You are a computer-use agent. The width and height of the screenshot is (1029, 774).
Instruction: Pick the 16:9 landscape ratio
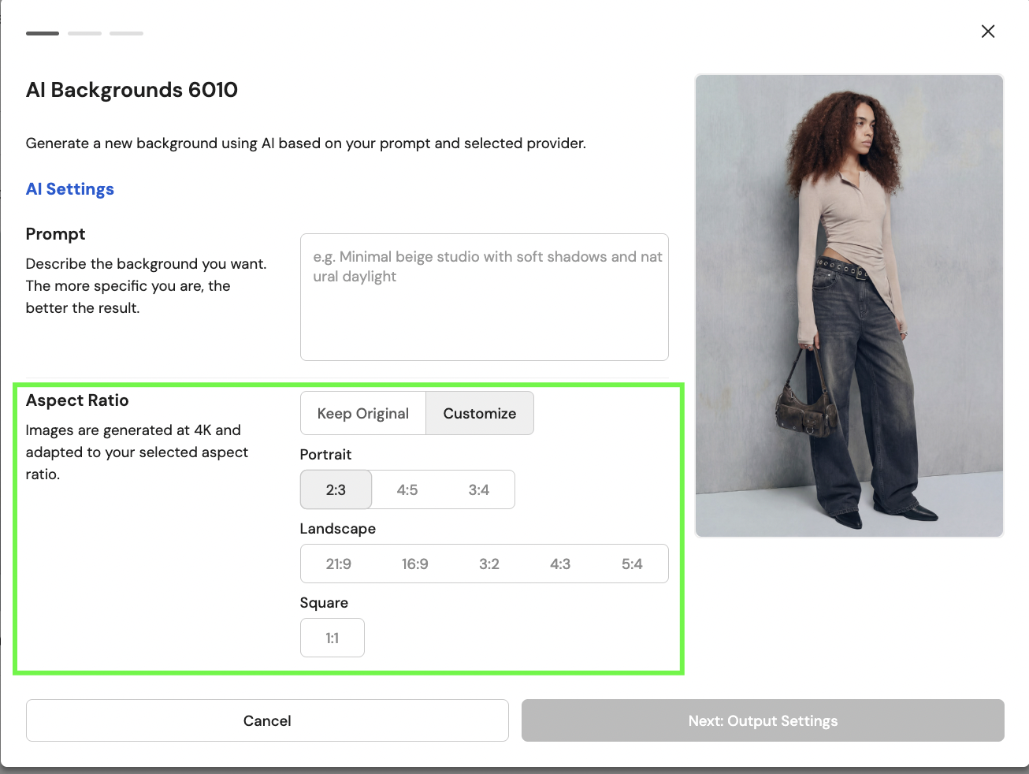pos(415,564)
